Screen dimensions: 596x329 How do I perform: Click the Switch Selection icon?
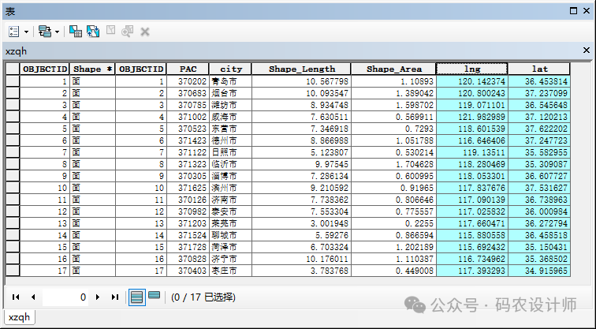(92, 31)
